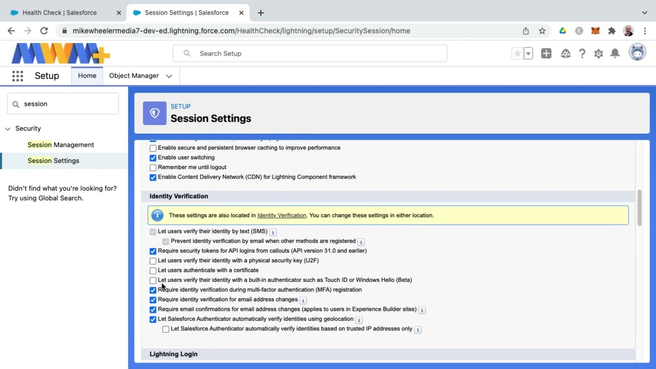The image size is (656, 369).
Task: Open the Object Manager tab dropdown chevron
Action: point(169,76)
